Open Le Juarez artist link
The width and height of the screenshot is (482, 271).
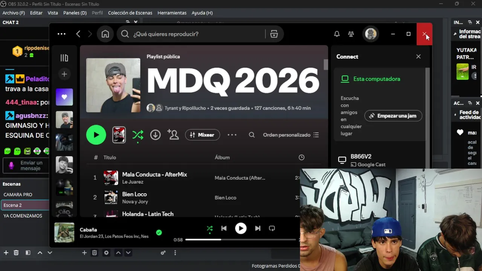coord(133,182)
